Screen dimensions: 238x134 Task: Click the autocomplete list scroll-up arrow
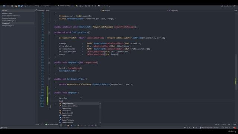tap(100, 103)
